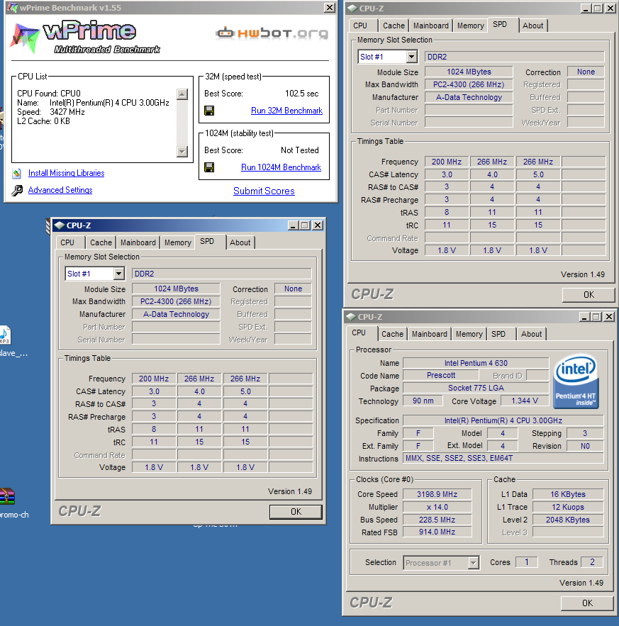
Task: Click the Install Missing Libraries icon
Action: [x=17, y=173]
